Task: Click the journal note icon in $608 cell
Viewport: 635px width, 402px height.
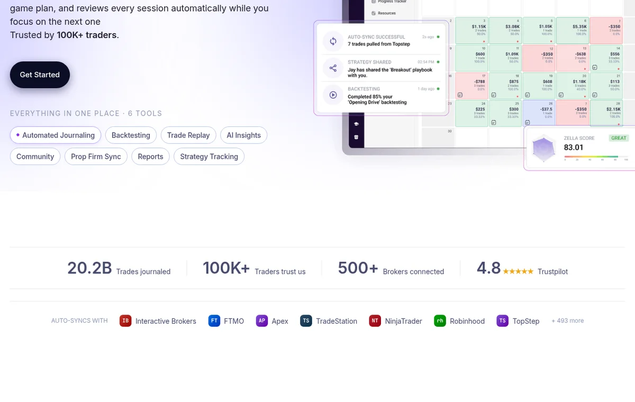Action: click(x=527, y=95)
